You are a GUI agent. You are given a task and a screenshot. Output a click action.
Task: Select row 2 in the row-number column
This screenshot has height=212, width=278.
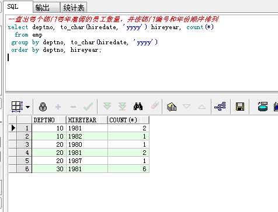pos(24,136)
